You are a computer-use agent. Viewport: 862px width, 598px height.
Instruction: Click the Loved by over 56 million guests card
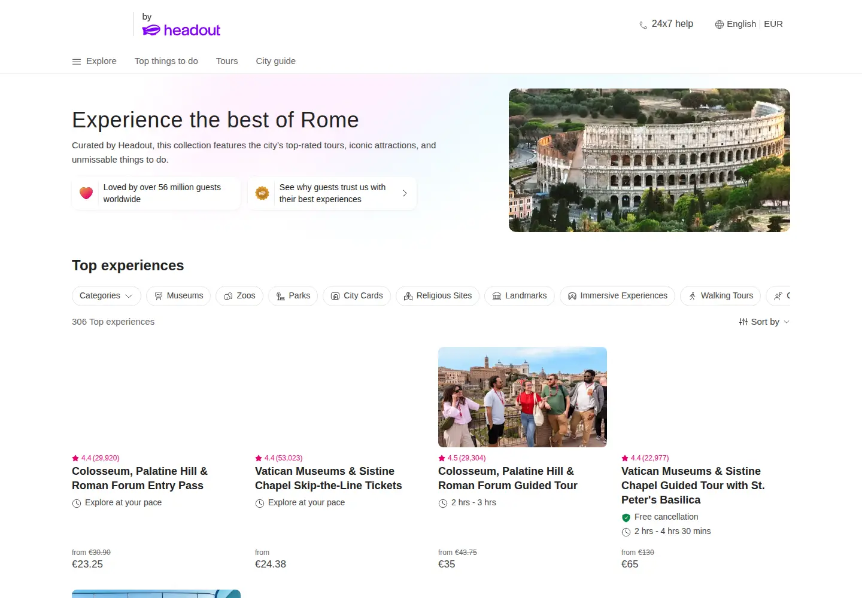(x=156, y=193)
